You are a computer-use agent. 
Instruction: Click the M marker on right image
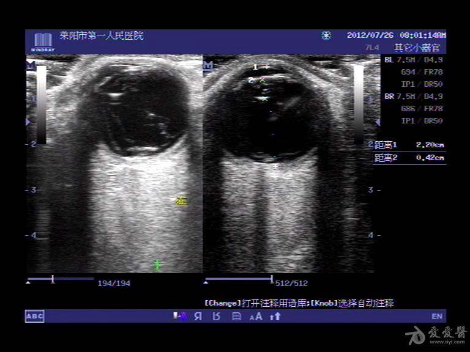tap(208, 65)
